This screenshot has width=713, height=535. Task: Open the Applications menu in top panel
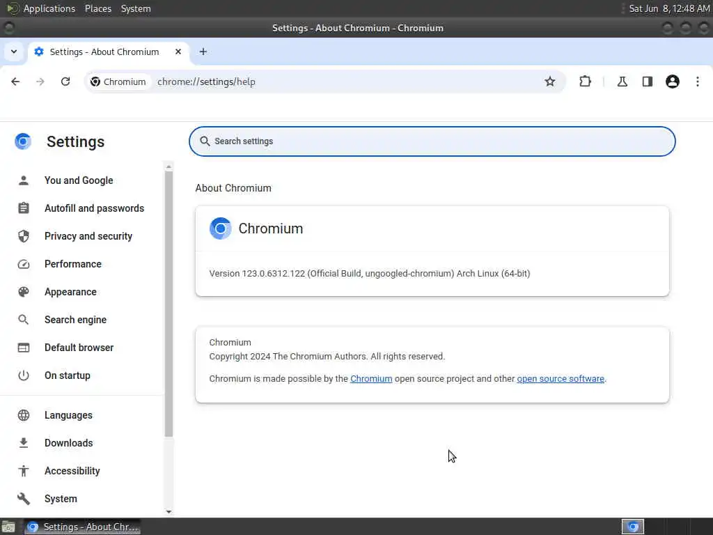point(49,8)
